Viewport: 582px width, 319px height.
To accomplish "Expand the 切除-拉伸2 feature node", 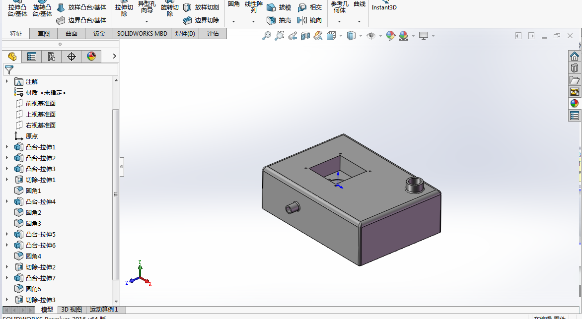I will coord(6,267).
